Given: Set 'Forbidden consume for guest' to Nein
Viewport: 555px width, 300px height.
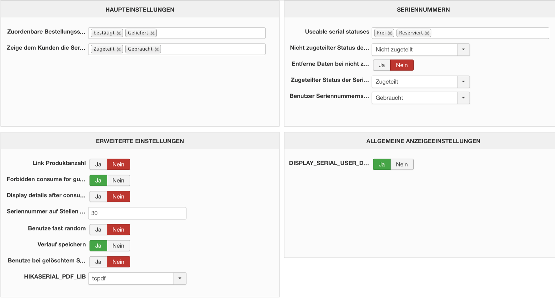Looking at the screenshot, I should pos(118,181).
